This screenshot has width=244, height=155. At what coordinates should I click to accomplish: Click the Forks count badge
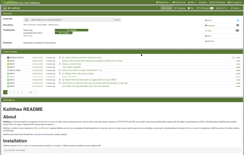tap(237, 30)
